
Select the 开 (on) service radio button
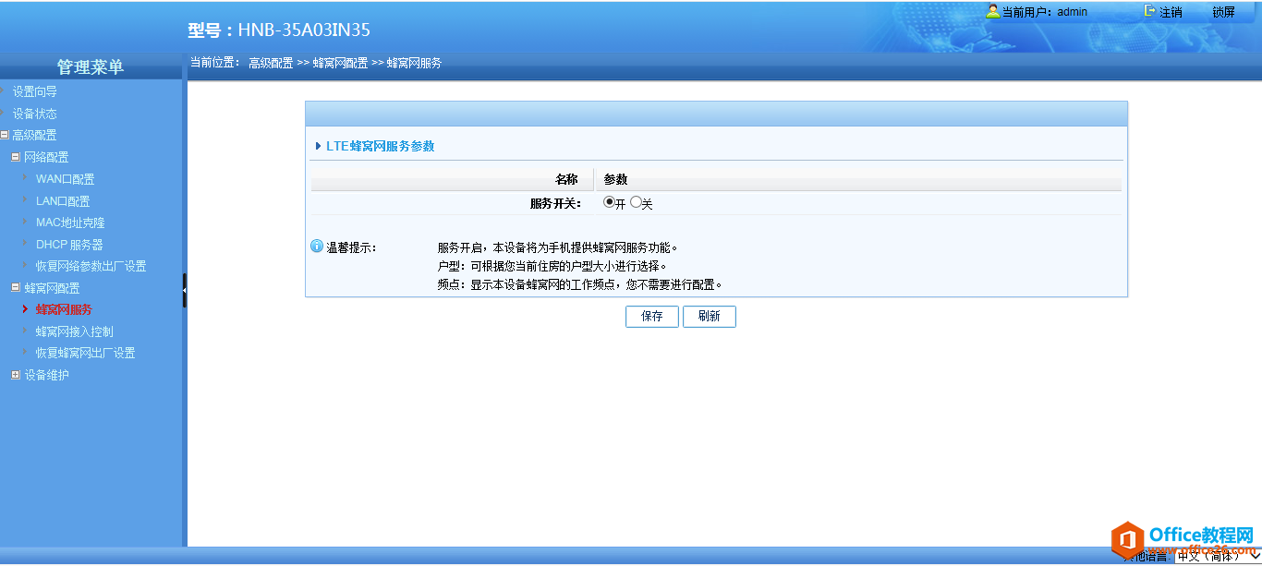(x=609, y=202)
